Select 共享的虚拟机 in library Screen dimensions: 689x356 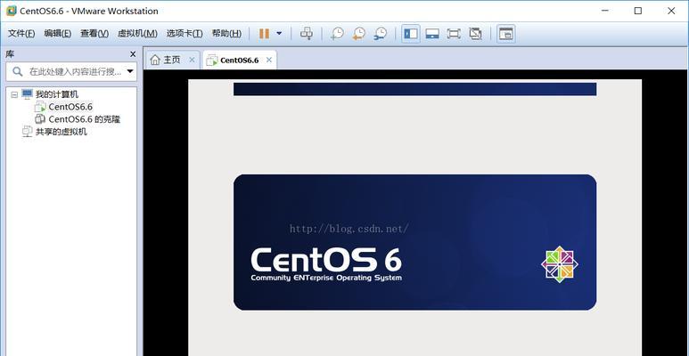tap(55, 131)
